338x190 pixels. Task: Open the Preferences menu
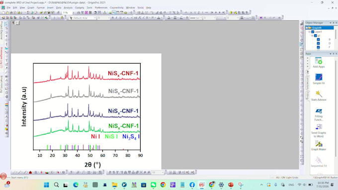(101, 7)
